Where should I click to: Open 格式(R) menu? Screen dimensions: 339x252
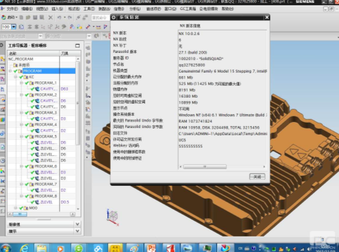click(74, 9)
